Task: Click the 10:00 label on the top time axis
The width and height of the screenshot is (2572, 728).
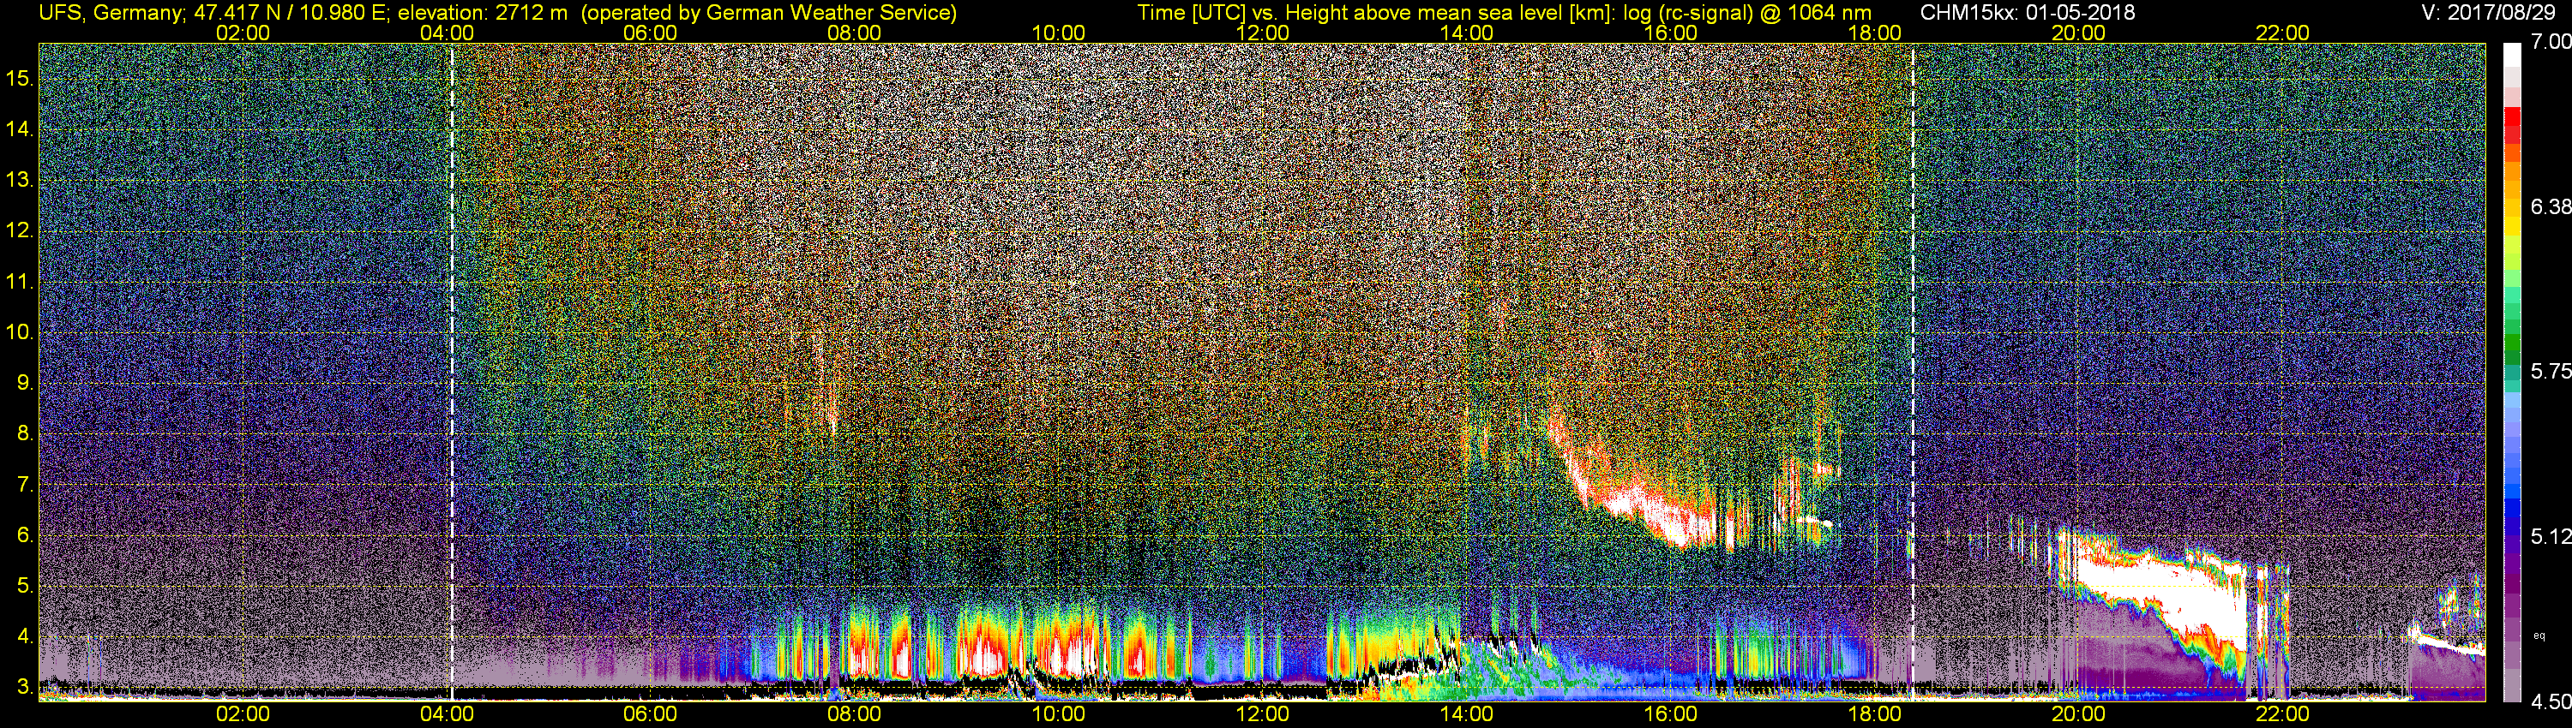Action: coord(1058,33)
